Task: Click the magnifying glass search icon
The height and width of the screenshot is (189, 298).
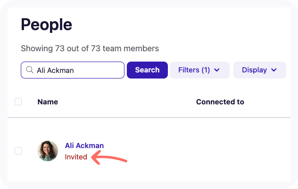Action: pyautogui.click(x=29, y=70)
